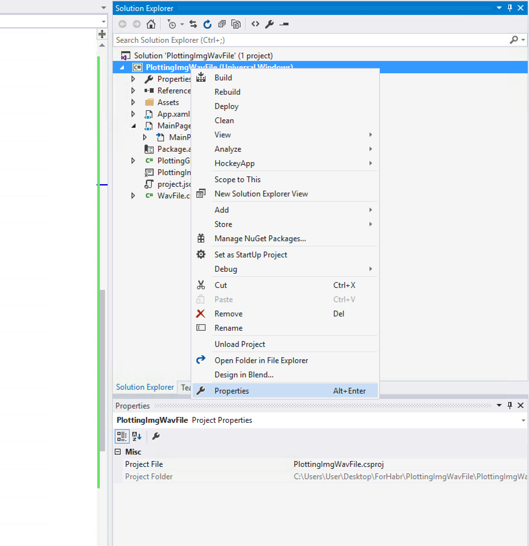529x546 pixels.
Task: Choose Build from context menu
Action: click(x=286, y=78)
